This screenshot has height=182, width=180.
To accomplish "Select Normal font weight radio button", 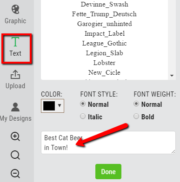I will click(x=136, y=104).
